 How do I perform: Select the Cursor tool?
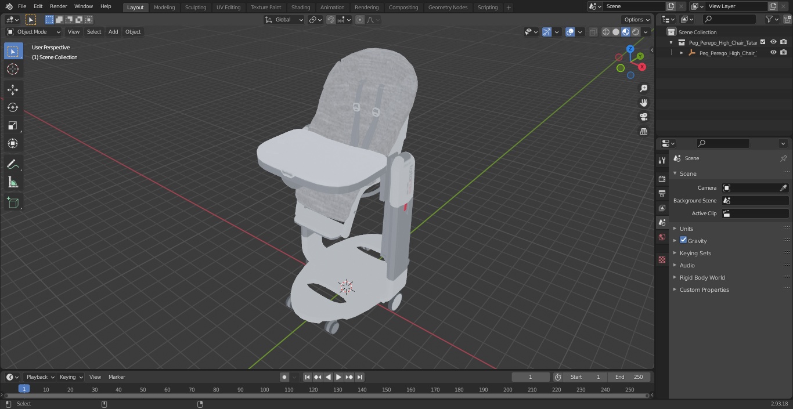[x=13, y=69]
